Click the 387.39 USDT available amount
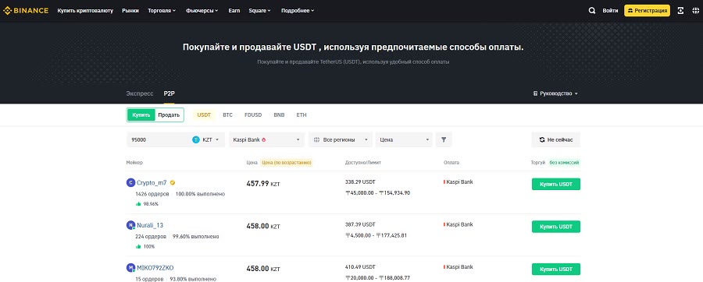703x282 pixels. [360, 224]
